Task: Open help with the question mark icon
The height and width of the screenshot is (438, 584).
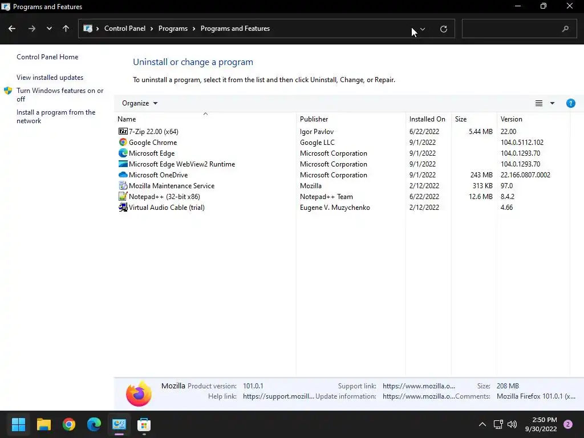Action: click(570, 103)
